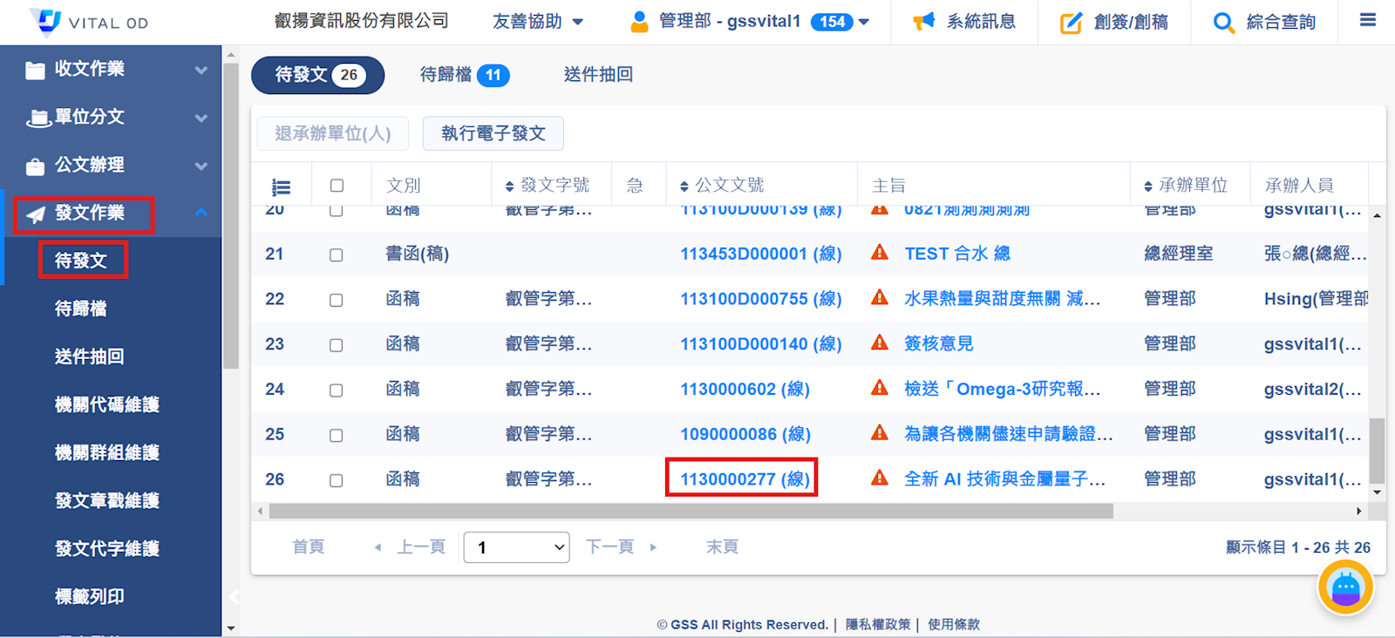Click the 創簽/創稿 edit pencil icon
Viewport: 1395px width, 638px height.
1071,23
